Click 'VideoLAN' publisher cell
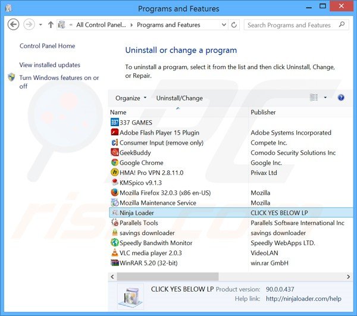Viewport: 357px width, 316px height. (x=264, y=253)
